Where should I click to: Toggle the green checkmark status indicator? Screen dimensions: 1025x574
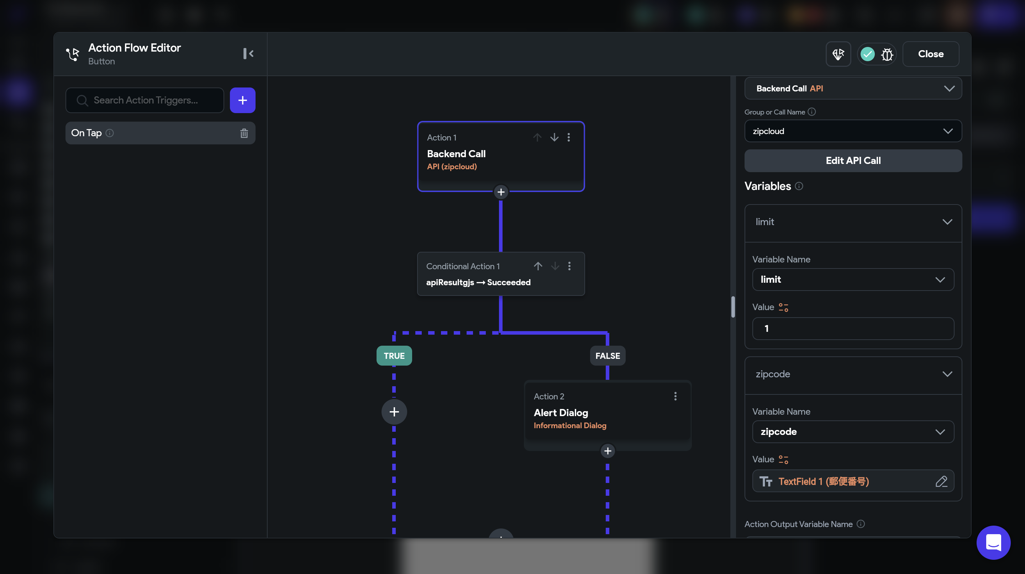867,54
